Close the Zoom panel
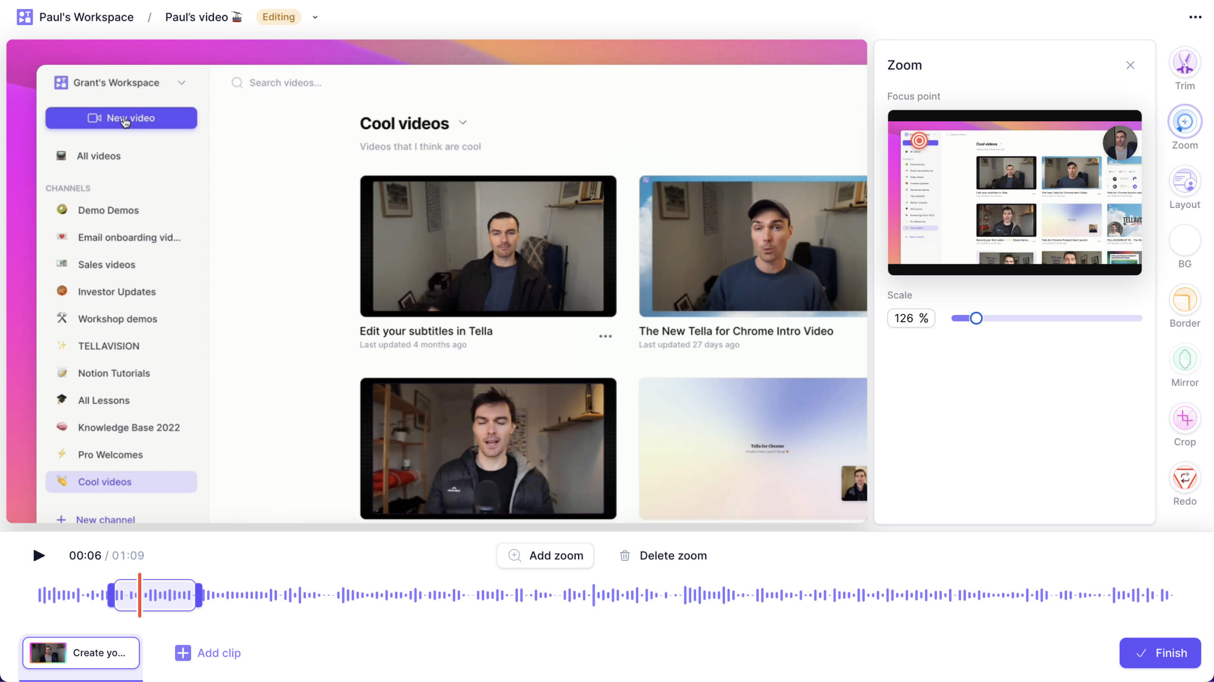1214x682 pixels. coord(1130,65)
